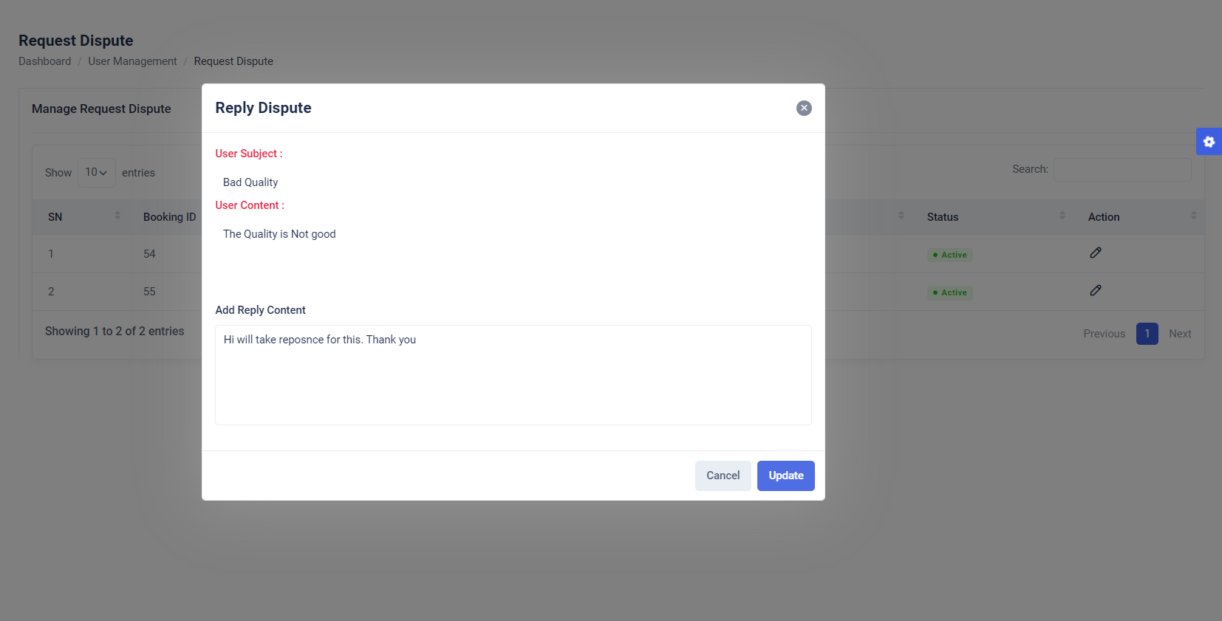Image resolution: width=1222 pixels, height=621 pixels.
Task: Click the Active status badge in row 1
Action: [950, 255]
